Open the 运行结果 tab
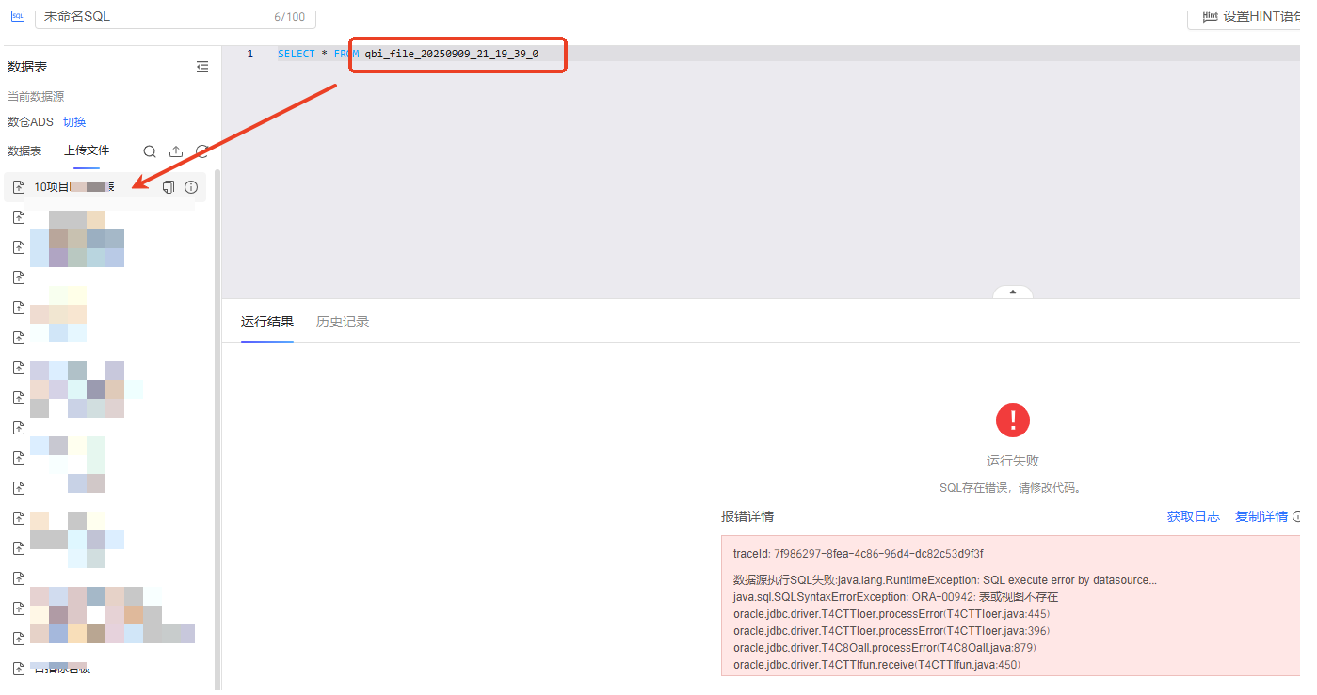The height and width of the screenshot is (695, 1317). 266,322
